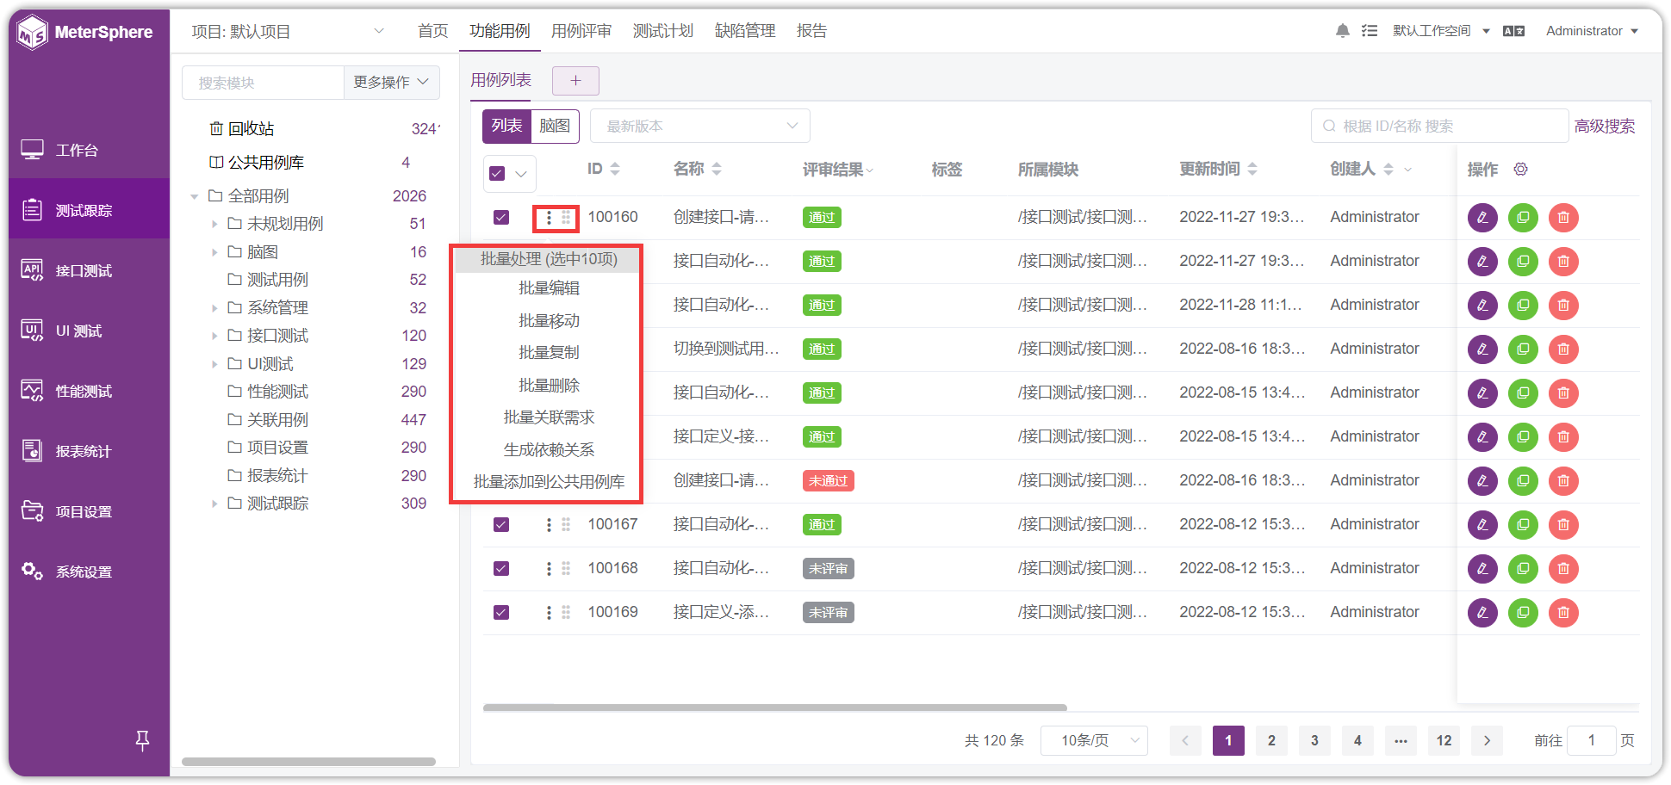The image size is (1671, 785).
Task: Delete case 100160 with the red trash
Action: pos(1563,218)
